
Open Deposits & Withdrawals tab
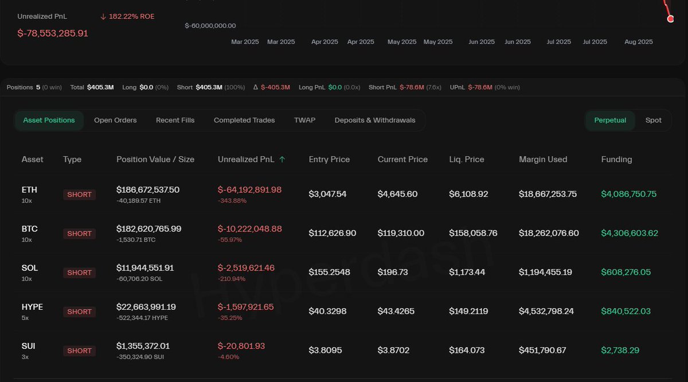coord(375,120)
